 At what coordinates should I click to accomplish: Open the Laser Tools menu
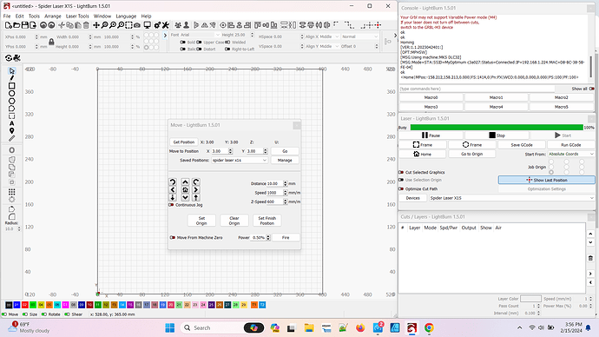[x=77, y=16]
